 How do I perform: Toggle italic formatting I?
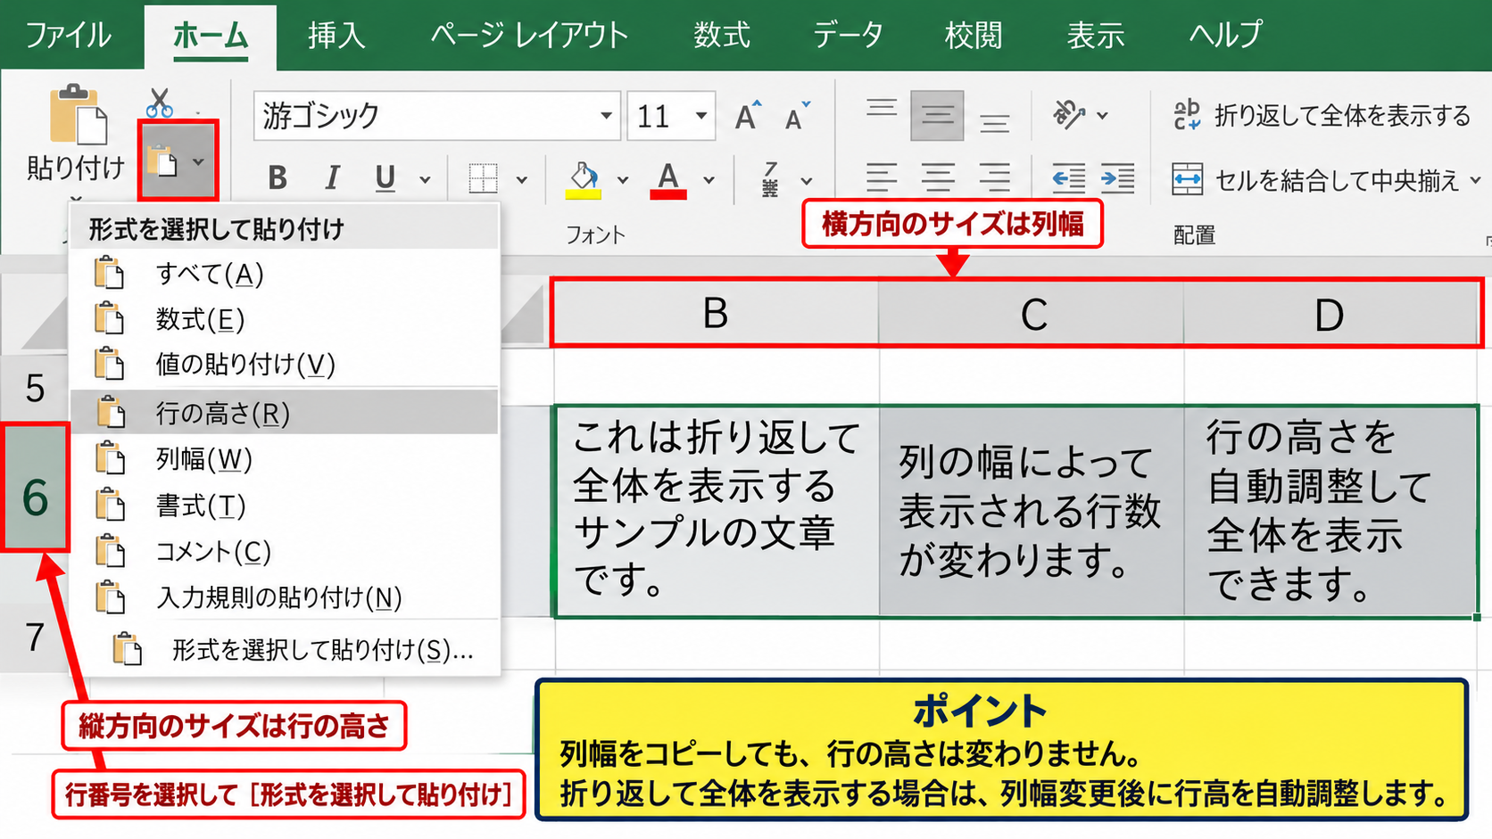332,178
